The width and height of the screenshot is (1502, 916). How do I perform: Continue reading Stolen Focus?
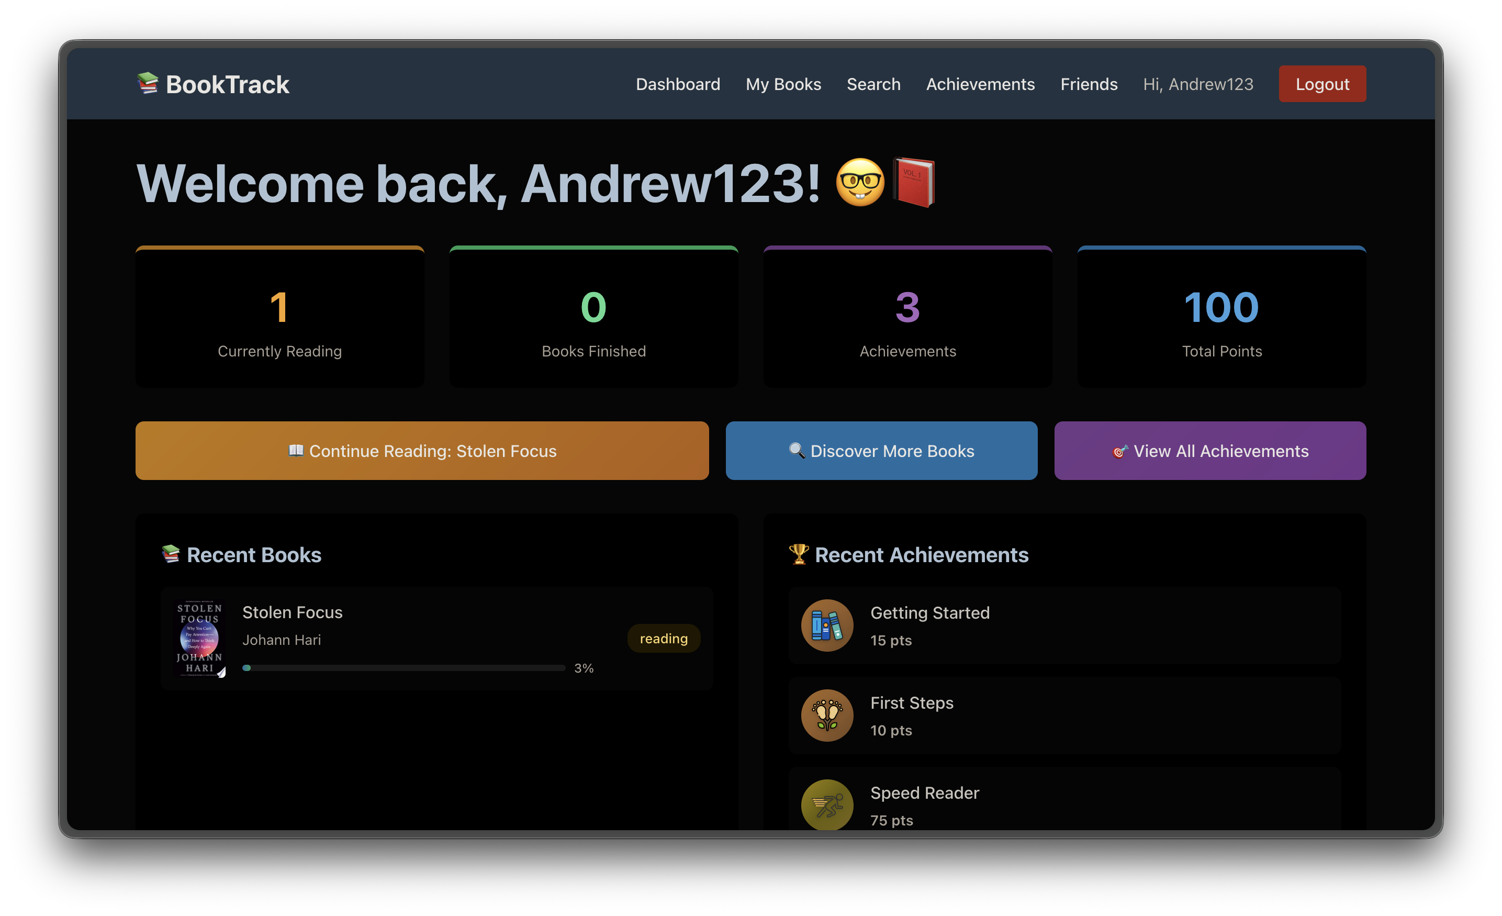422,451
